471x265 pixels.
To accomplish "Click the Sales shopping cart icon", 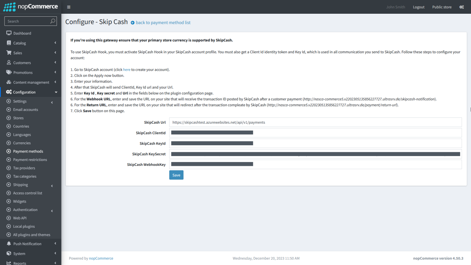I will click(x=9, y=53).
